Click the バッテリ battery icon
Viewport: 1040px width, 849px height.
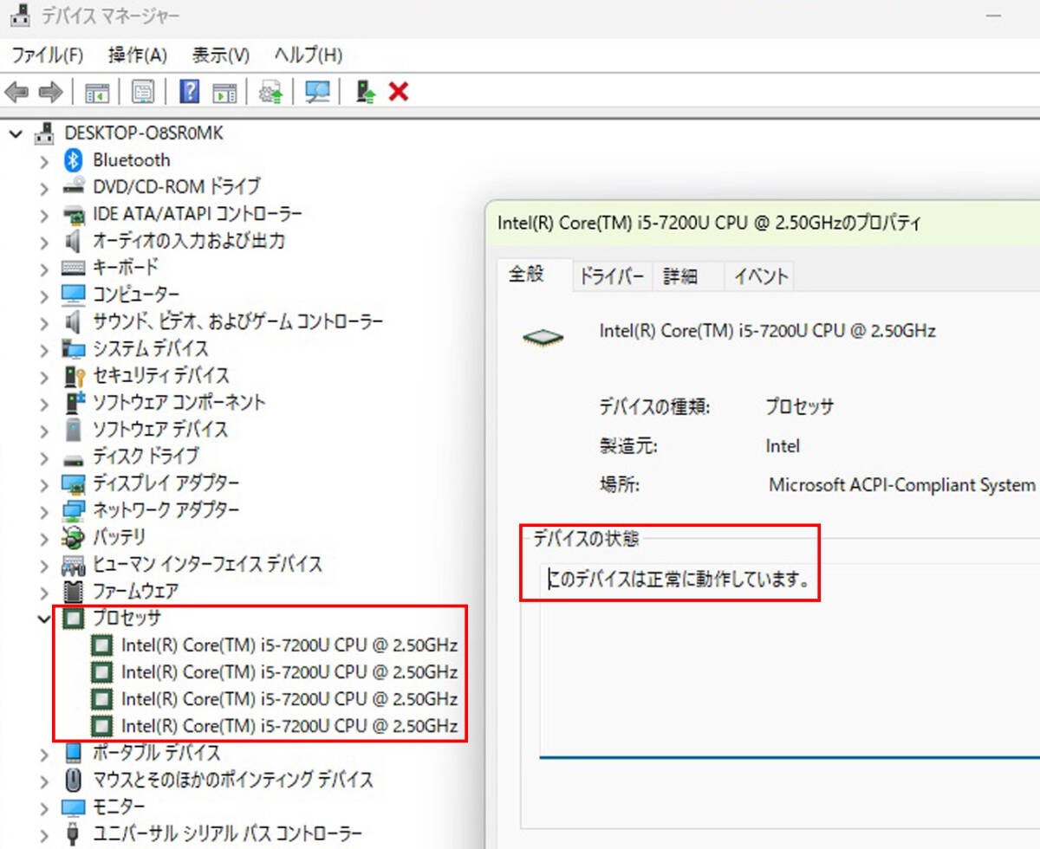pos(74,536)
